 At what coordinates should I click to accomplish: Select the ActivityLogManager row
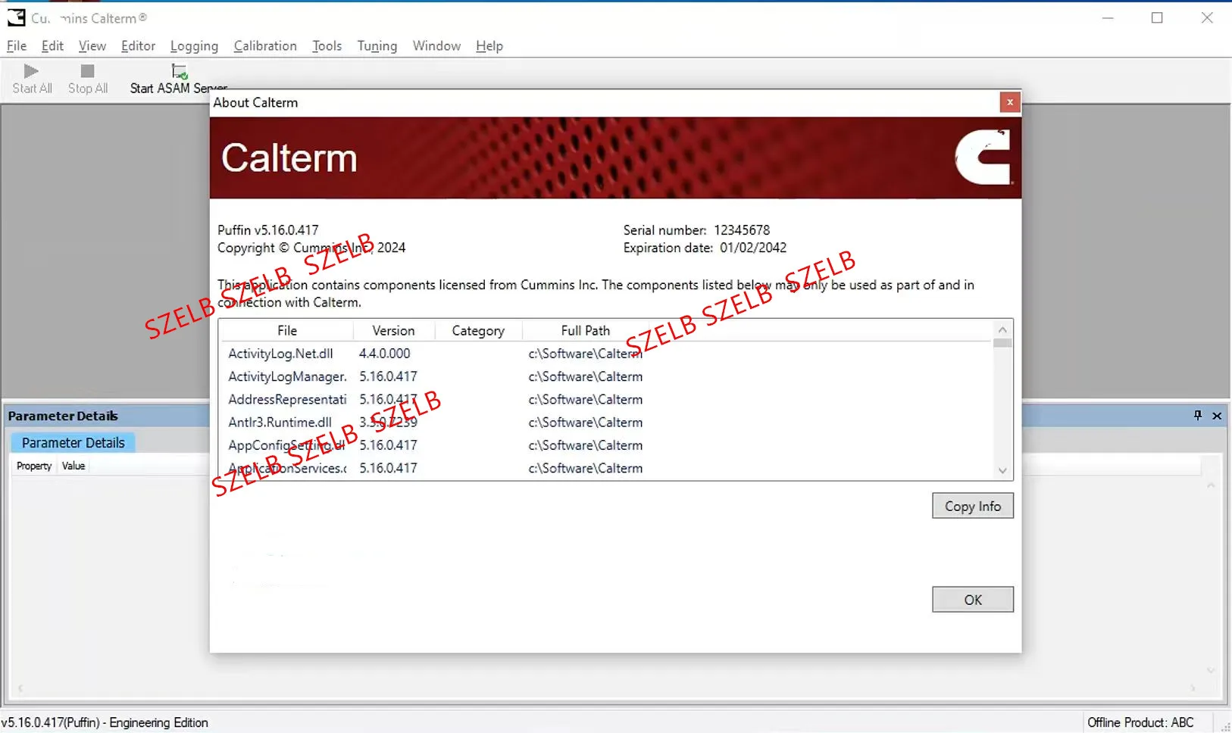point(605,376)
